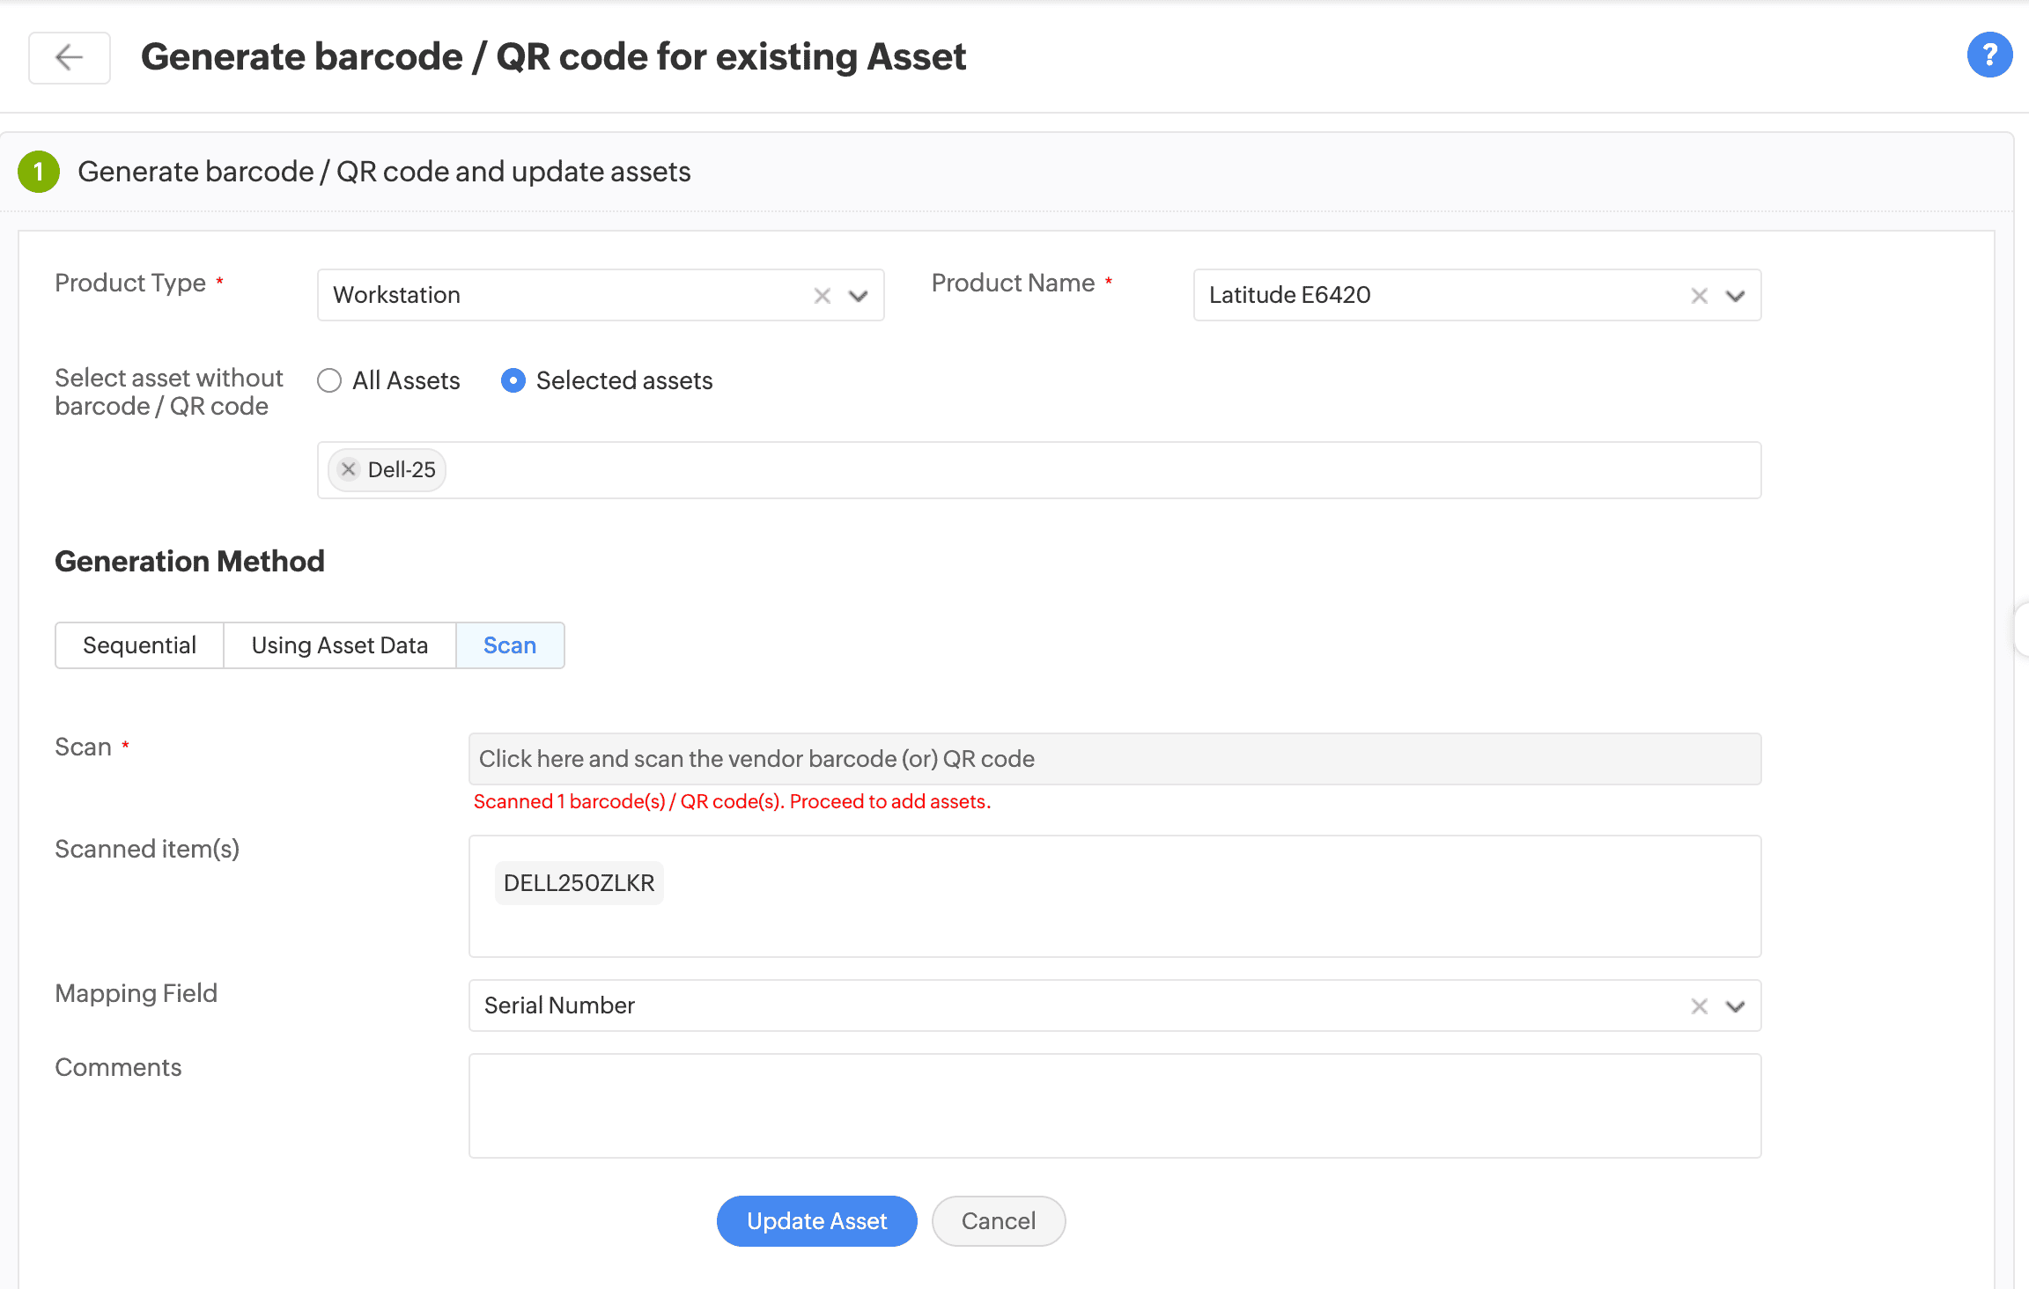This screenshot has height=1289, width=2029.
Task: Open the blue help question icon
Action: point(1989,55)
